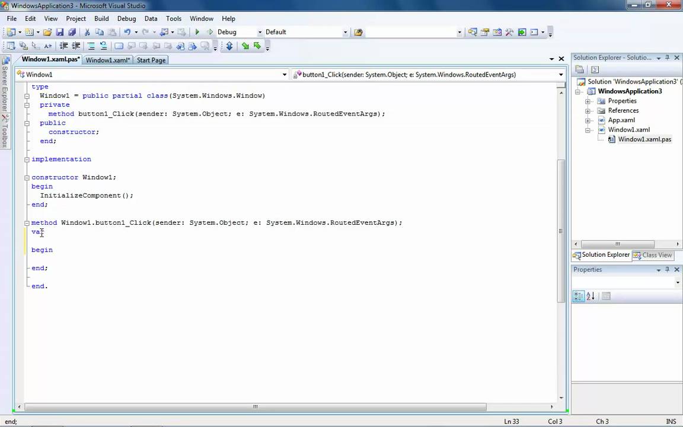This screenshot has width=683, height=427.
Task: Collapse the implementation section outline
Action: (27, 160)
